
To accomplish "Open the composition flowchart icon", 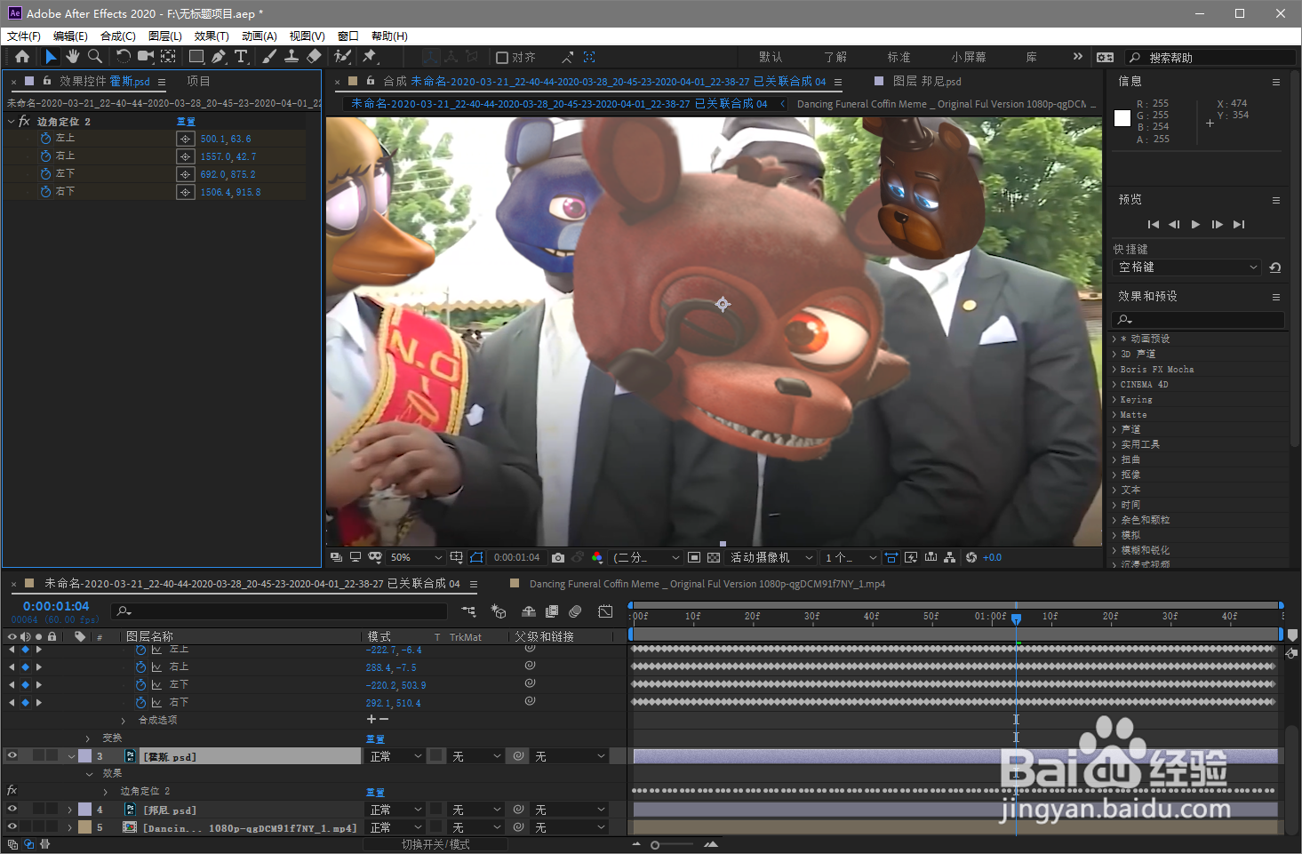I will [x=950, y=557].
